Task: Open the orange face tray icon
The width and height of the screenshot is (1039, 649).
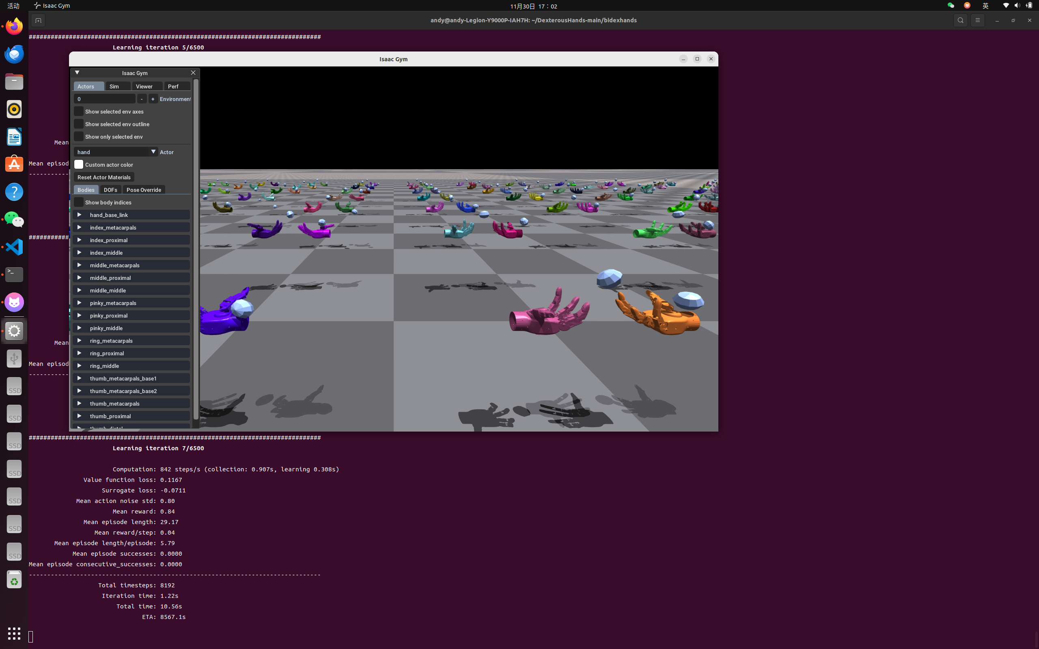Action: click(967, 6)
